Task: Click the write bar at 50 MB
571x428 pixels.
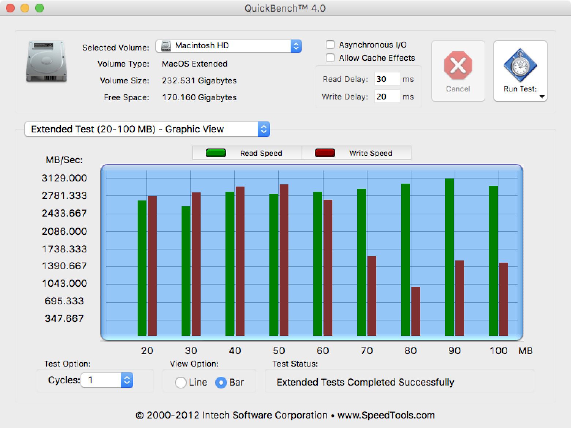Action: (284, 260)
